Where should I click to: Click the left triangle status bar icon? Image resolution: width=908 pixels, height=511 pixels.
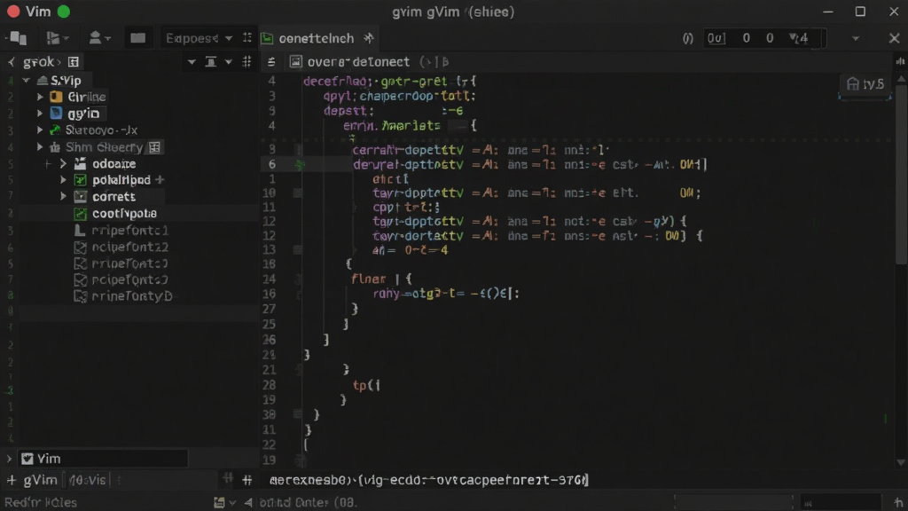point(248,503)
